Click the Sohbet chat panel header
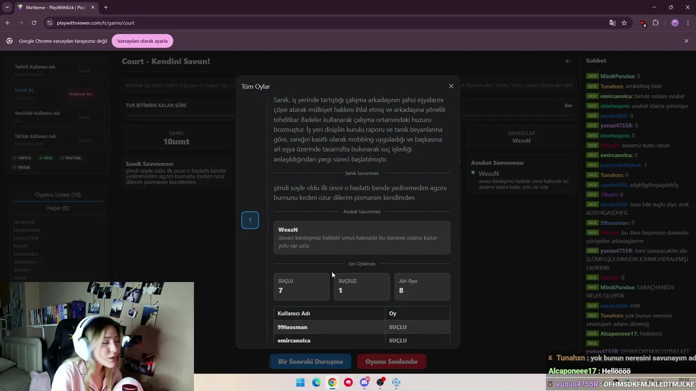Image resolution: width=696 pixels, height=391 pixels. (x=596, y=61)
